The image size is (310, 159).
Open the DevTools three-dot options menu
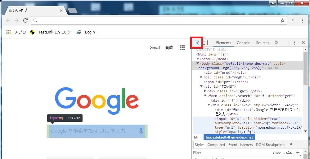[294, 42]
